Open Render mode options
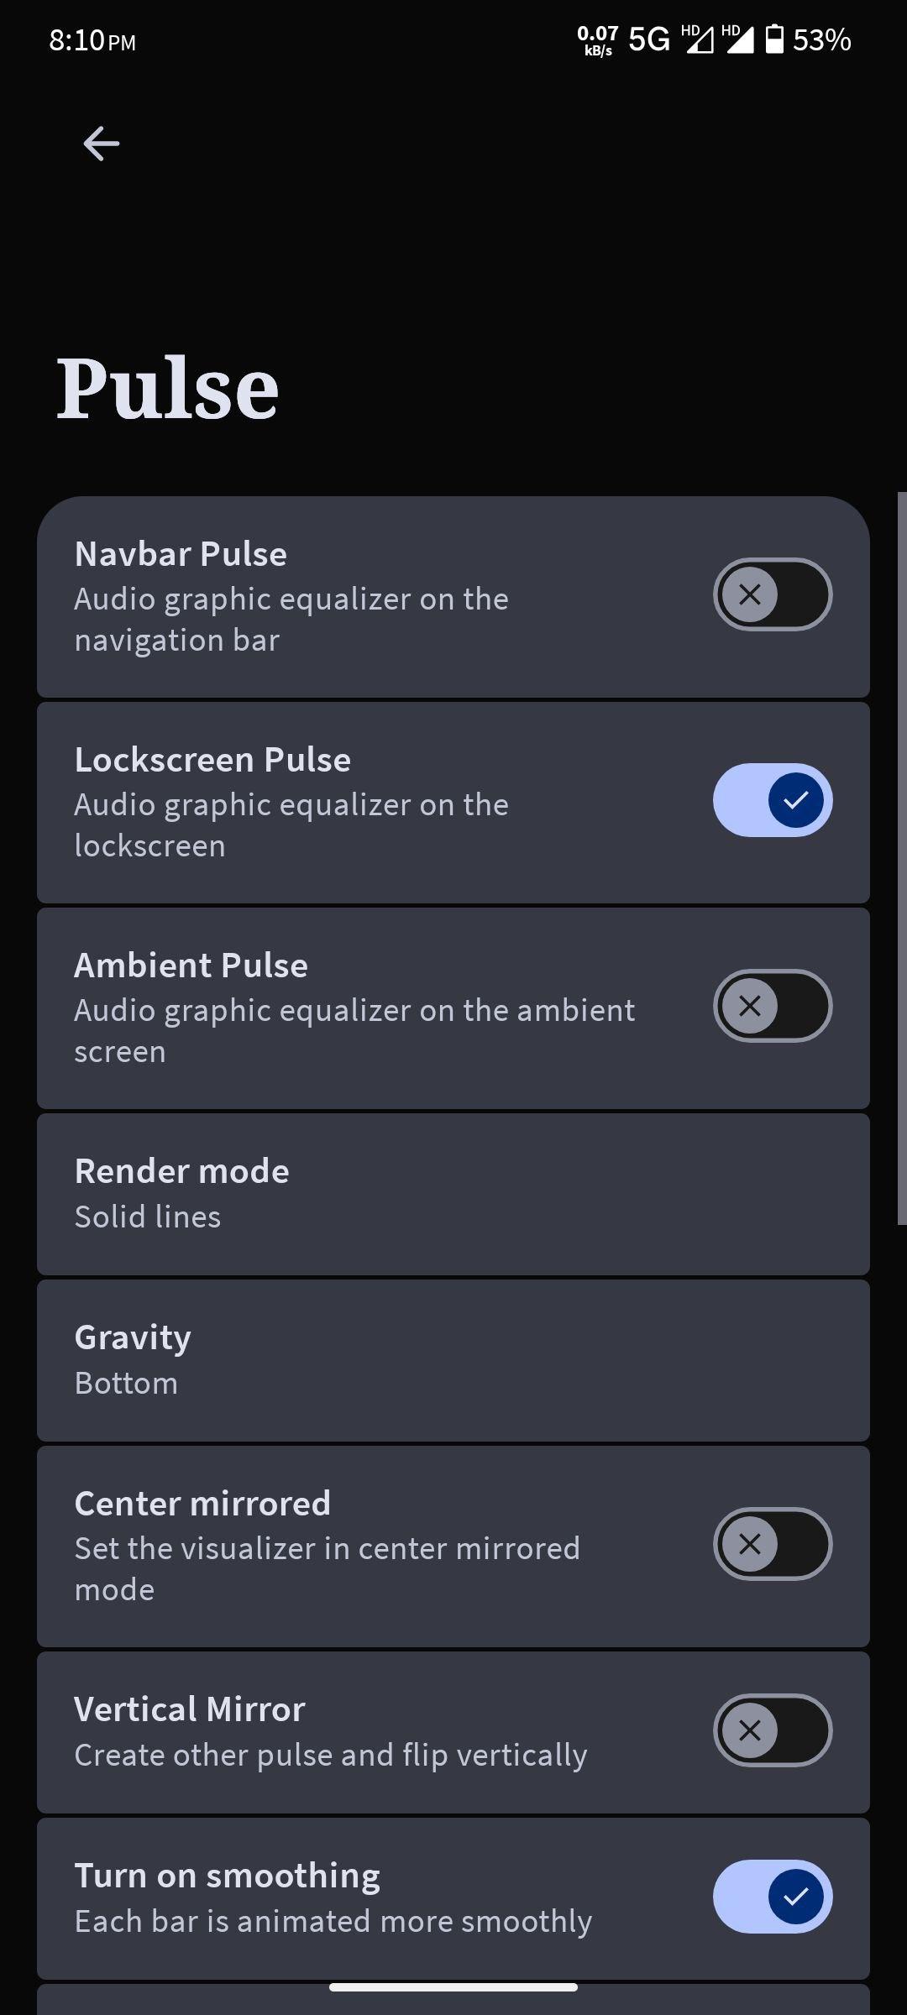This screenshot has width=907, height=2015. (453, 1194)
